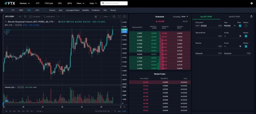Select the Prediction category

(x=96, y=10)
